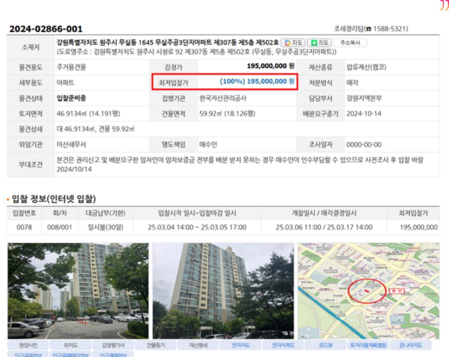Click the 아산세무서 text
Viewport: 449px width, 357px height.
(x=71, y=144)
